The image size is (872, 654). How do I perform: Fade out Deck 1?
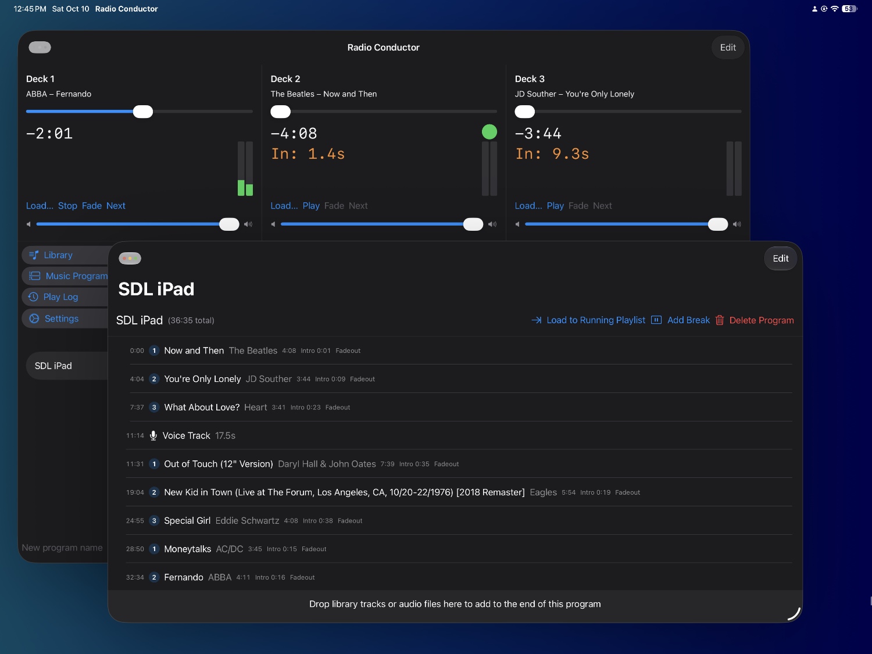pyautogui.click(x=92, y=206)
